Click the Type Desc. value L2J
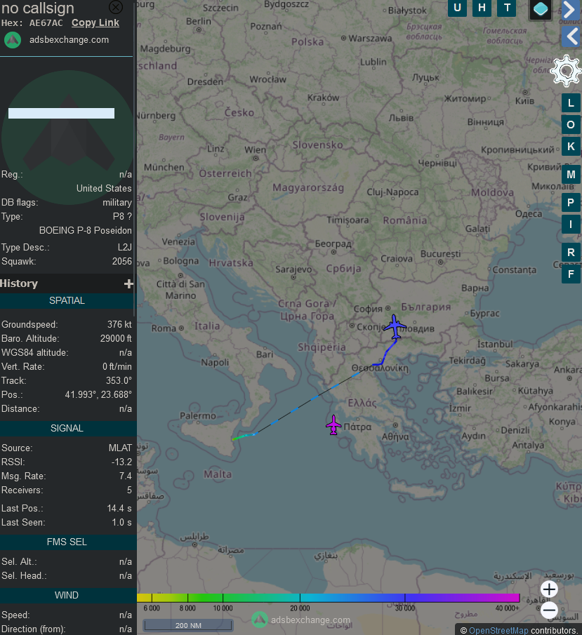The image size is (582, 635). pos(125,247)
